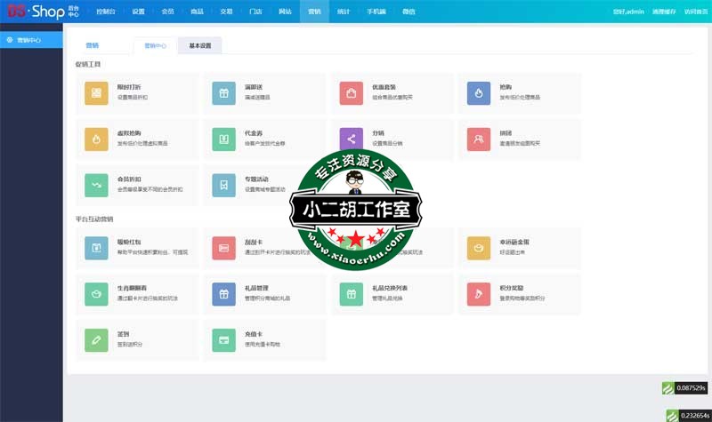Select the 抢购 flash sale flame icon

[479, 92]
